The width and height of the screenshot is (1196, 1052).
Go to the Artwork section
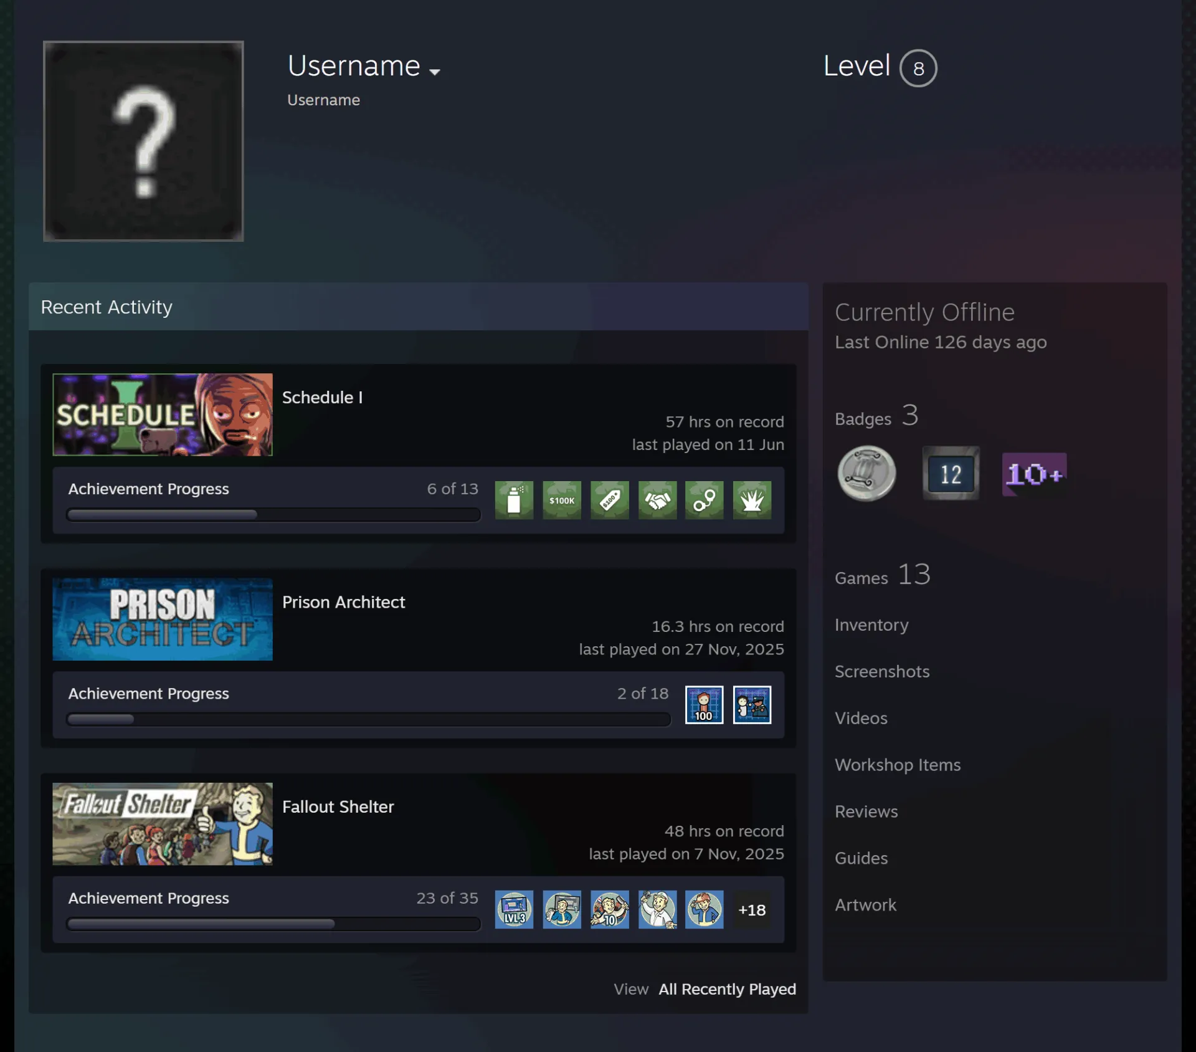pos(865,905)
